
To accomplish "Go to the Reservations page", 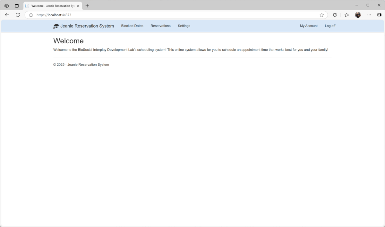I will pos(160,26).
